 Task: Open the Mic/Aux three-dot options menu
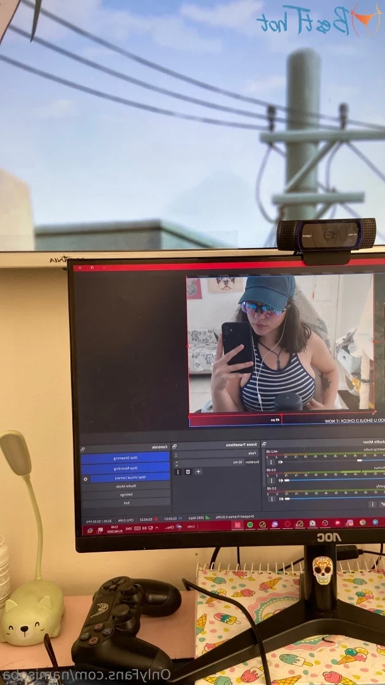click(271, 481)
